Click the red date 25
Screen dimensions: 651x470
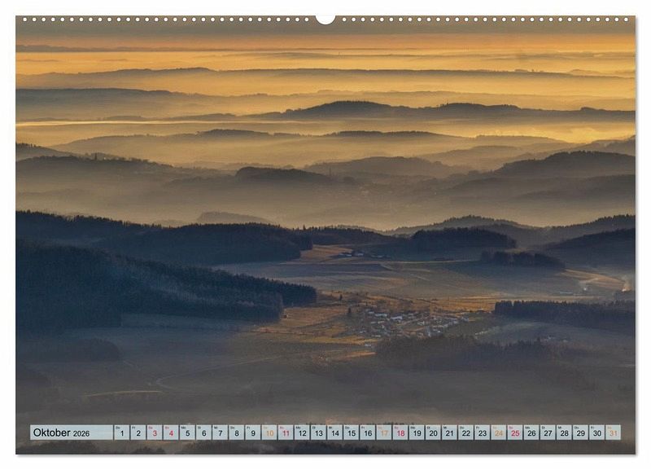515,433
